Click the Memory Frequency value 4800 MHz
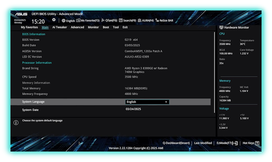Image resolution: width=272 pixels, height=162 pixels. pos(131,94)
